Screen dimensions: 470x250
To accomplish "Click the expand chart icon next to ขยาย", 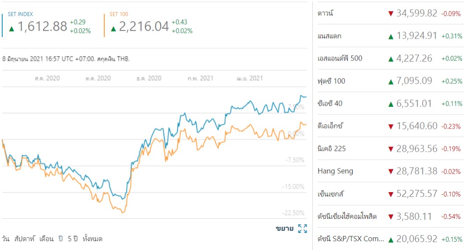I will [302, 229].
